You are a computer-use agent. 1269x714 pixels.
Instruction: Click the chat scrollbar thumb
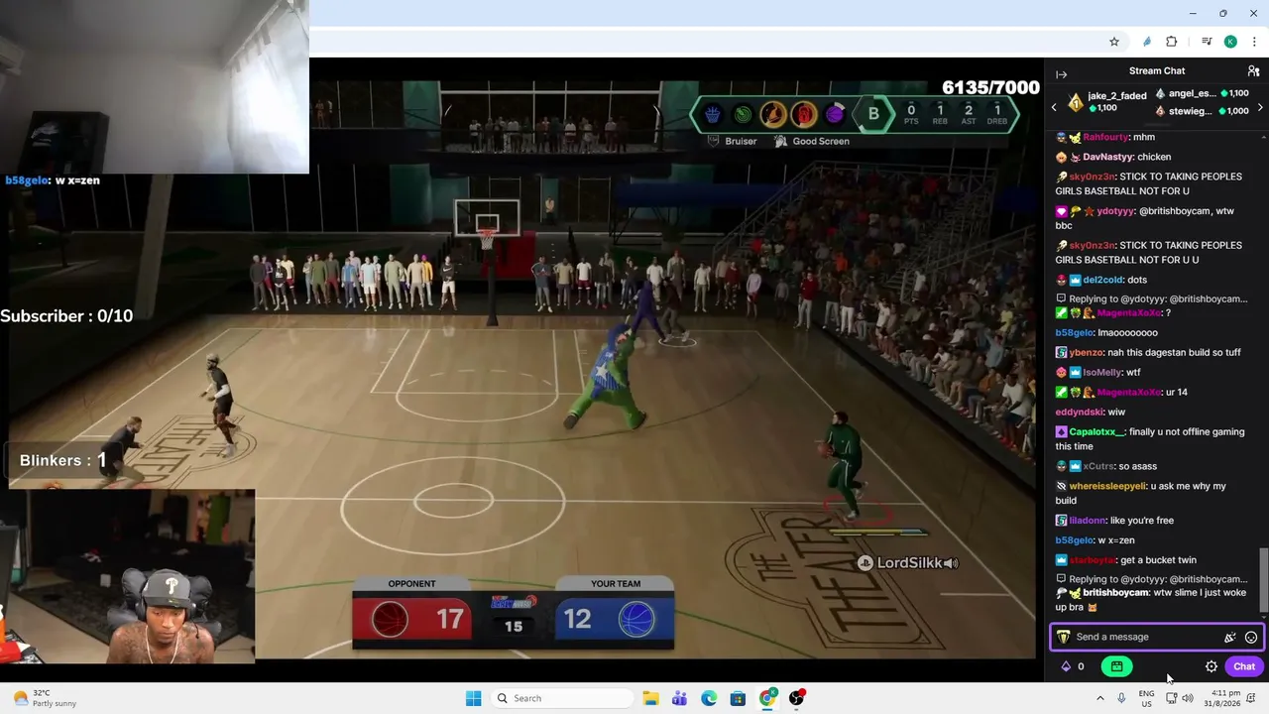tap(1263, 579)
